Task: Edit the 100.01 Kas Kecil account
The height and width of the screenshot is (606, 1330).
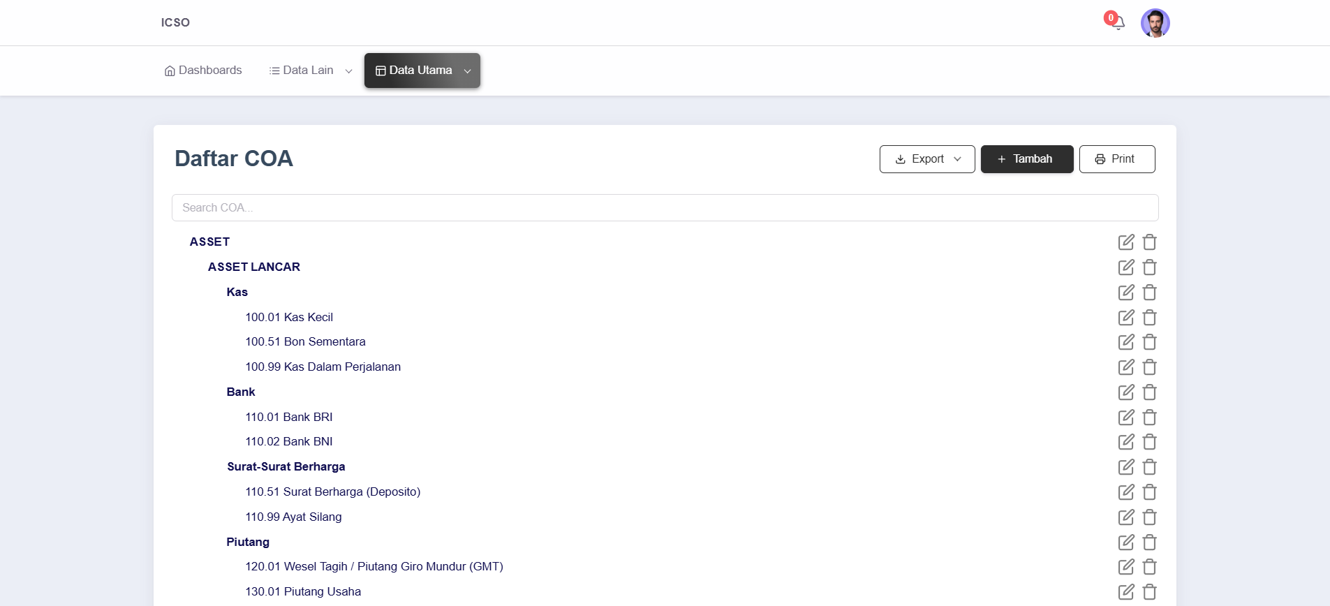Action: (1125, 318)
